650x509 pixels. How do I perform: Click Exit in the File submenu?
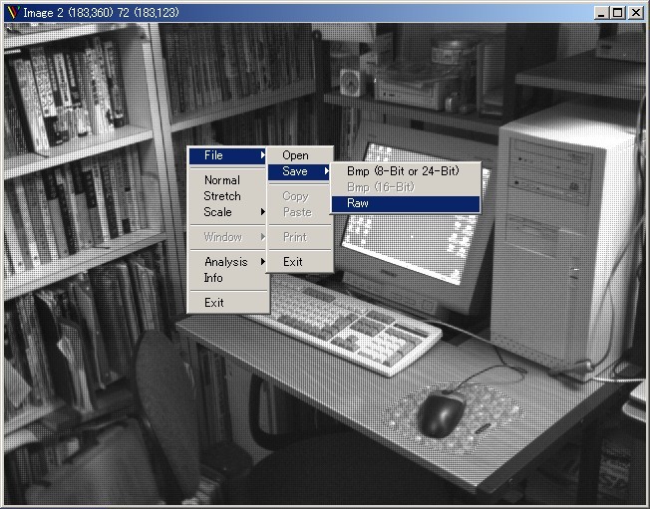point(299,262)
